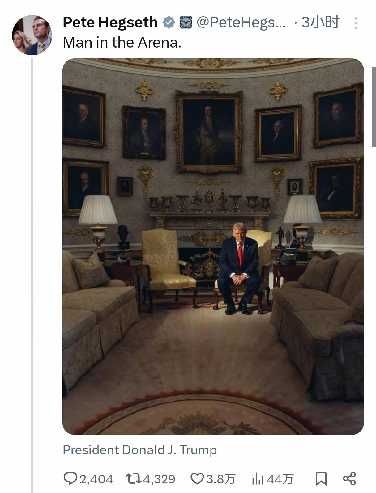
Task: Open the tweet's three-dot more menu
Action: tap(356, 23)
